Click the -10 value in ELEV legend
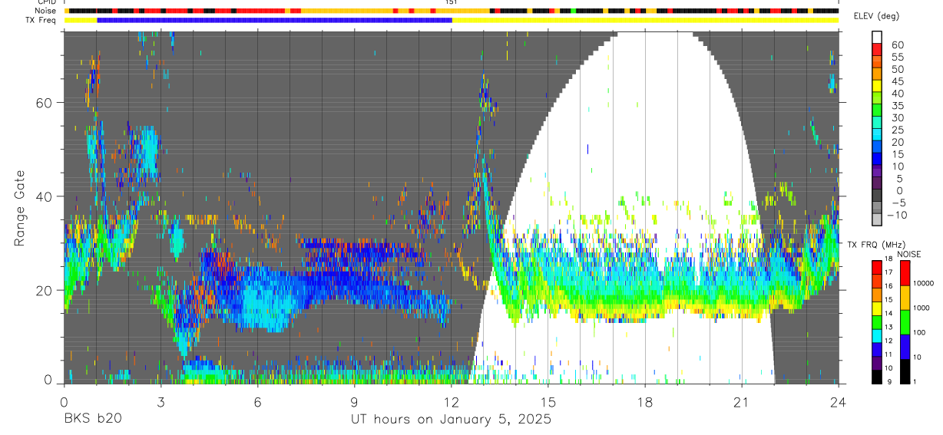The image size is (943, 435). (x=895, y=215)
